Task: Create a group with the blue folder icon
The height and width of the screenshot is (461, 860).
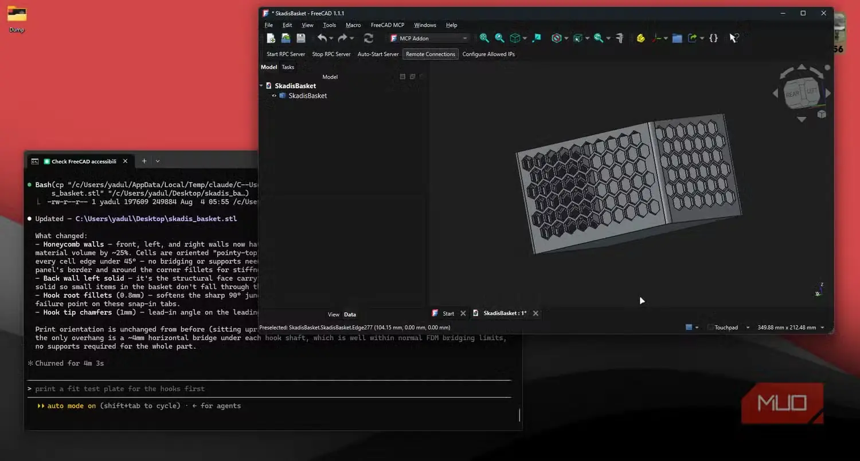Action: (x=677, y=38)
